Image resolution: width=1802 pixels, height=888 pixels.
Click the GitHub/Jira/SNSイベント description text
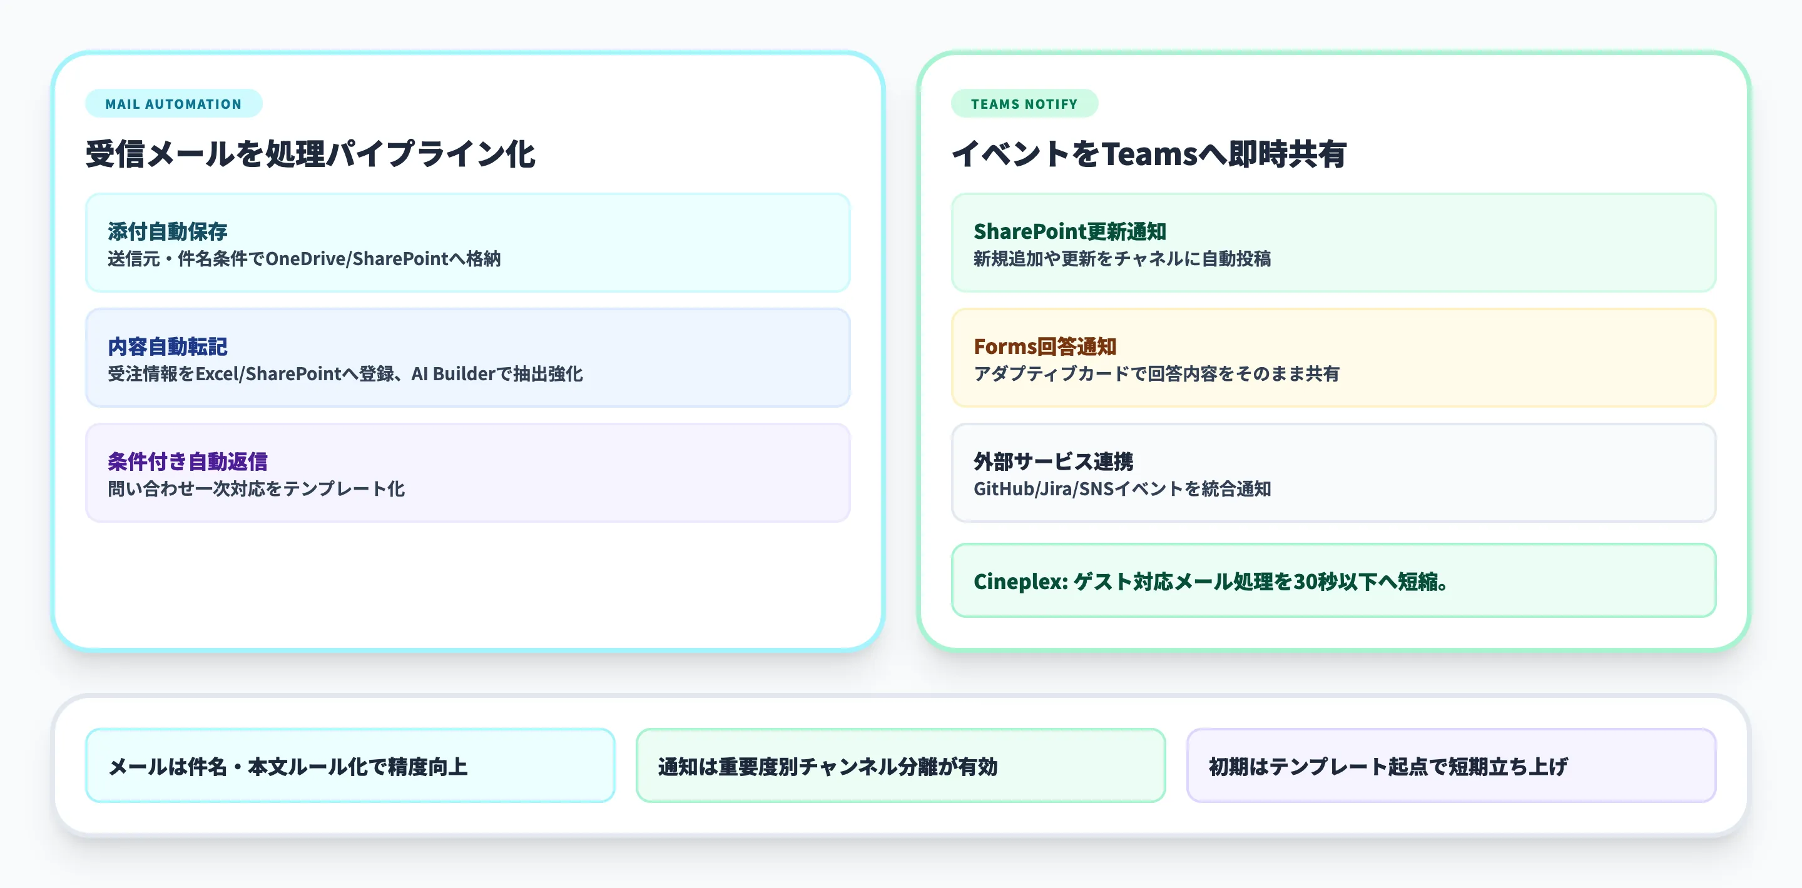click(x=1121, y=489)
